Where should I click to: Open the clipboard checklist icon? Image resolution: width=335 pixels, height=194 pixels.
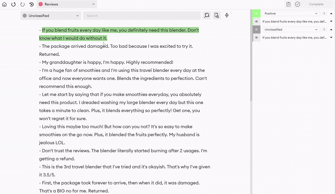[x=289, y=4]
